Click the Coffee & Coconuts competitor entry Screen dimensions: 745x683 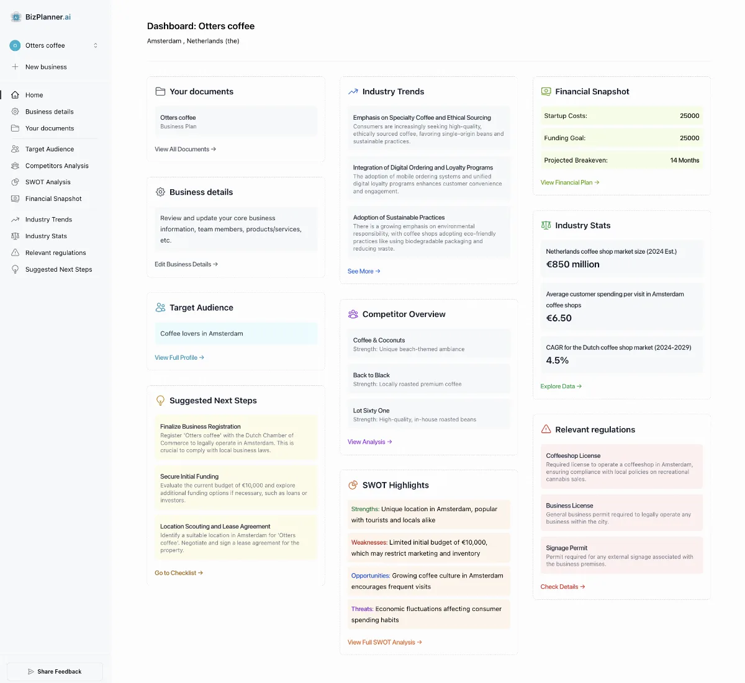(429, 344)
